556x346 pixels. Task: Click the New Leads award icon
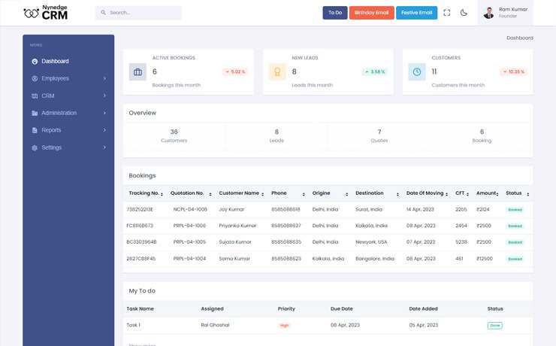[277, 72]
